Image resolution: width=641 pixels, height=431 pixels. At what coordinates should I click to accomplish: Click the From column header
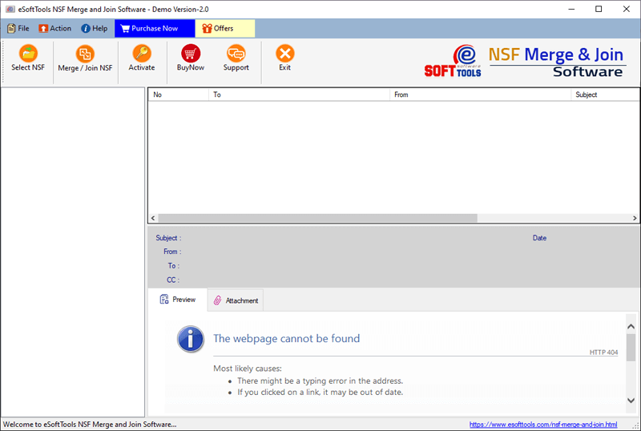click(x=480, y=95)
